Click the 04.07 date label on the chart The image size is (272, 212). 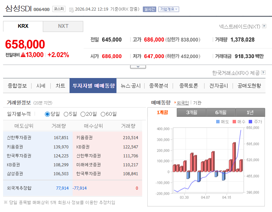tap(206, 197)
